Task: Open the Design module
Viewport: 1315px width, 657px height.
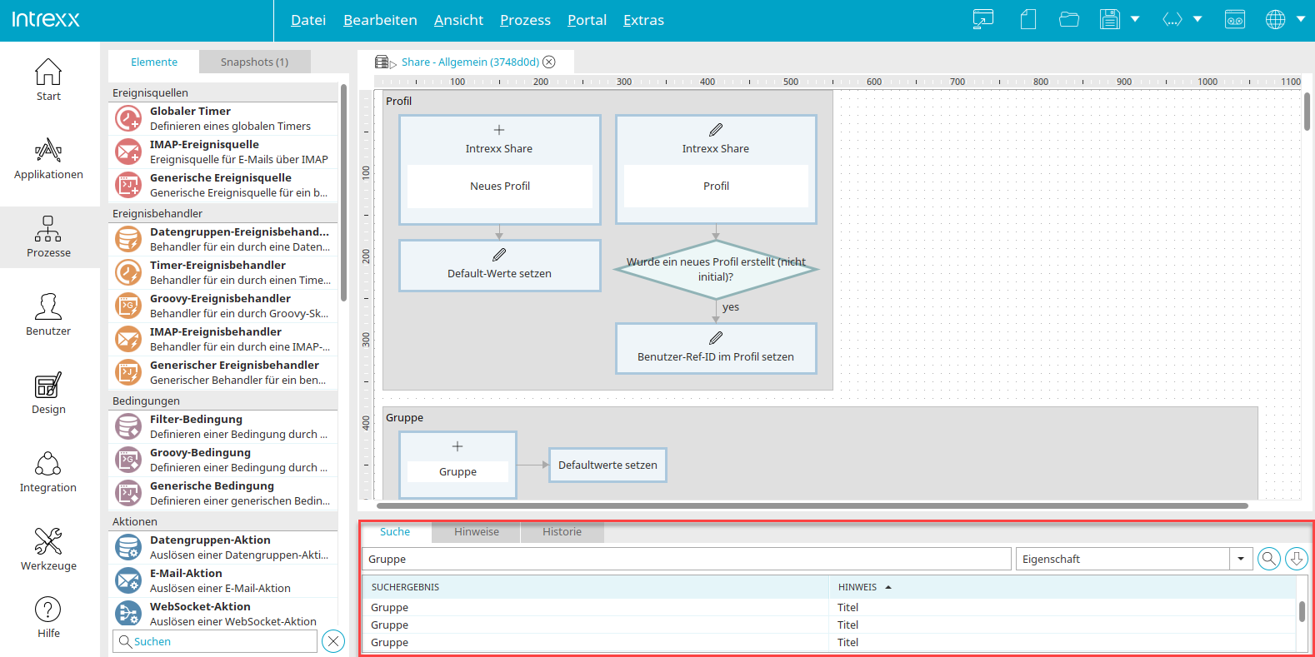Action: [48, 393]
